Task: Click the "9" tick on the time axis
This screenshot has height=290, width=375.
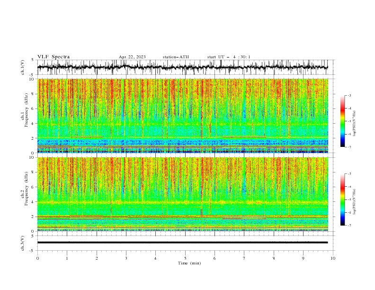Action: coord(303,258)
